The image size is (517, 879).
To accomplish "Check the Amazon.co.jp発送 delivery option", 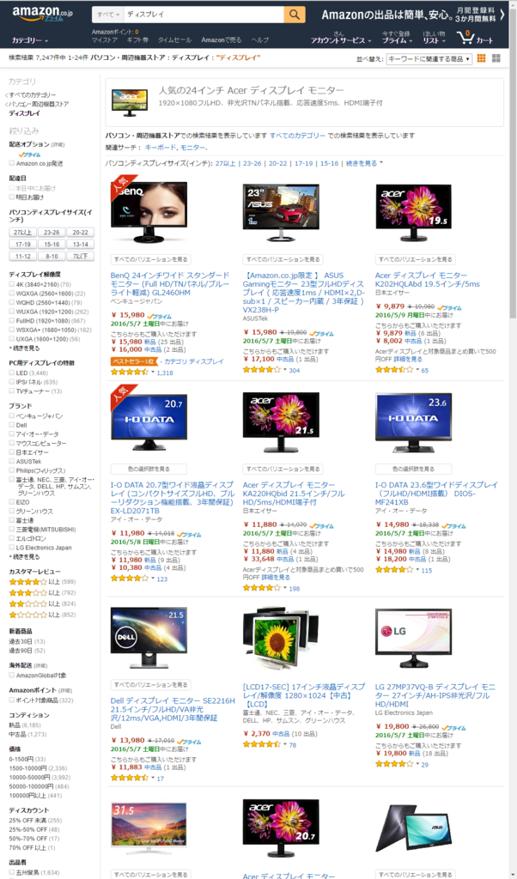I will [12, 164].
